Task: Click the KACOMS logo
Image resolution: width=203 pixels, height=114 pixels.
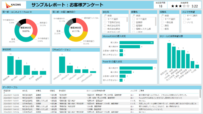Action: [13, 5]
